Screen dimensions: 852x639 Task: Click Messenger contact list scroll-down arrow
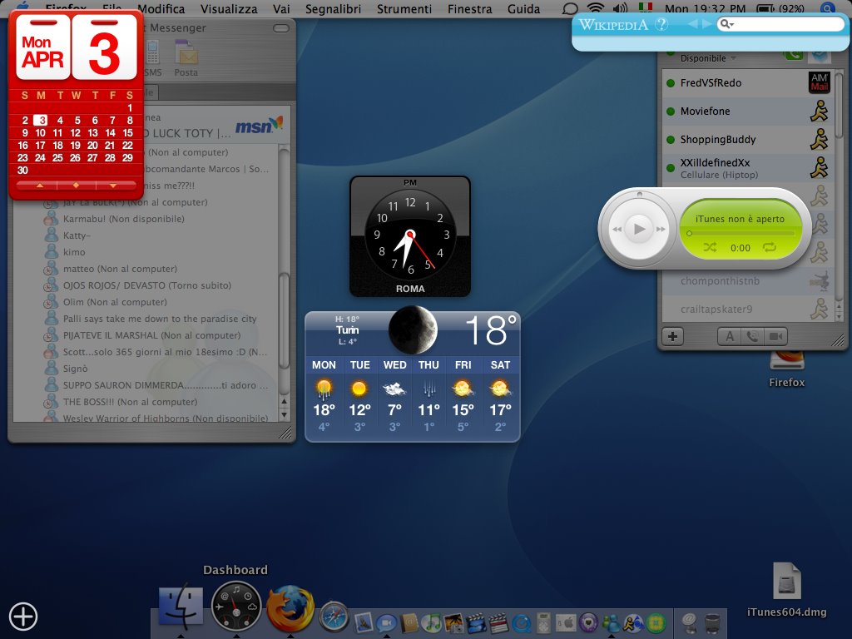click(x=284, y=414)
